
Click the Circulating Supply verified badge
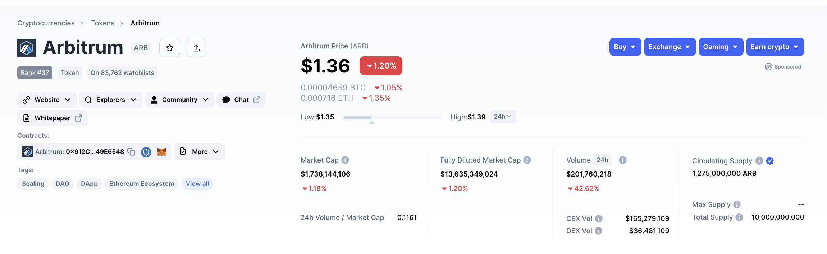click(770, 161)
